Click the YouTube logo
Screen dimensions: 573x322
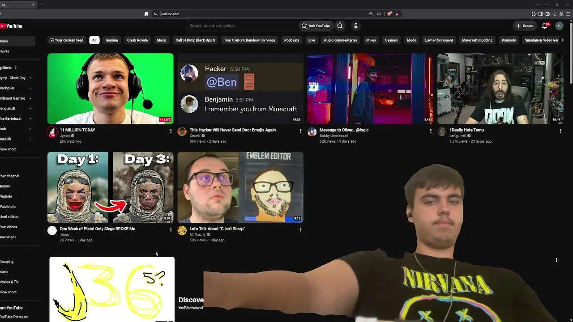pyautogui.click(x=11, y=26)
